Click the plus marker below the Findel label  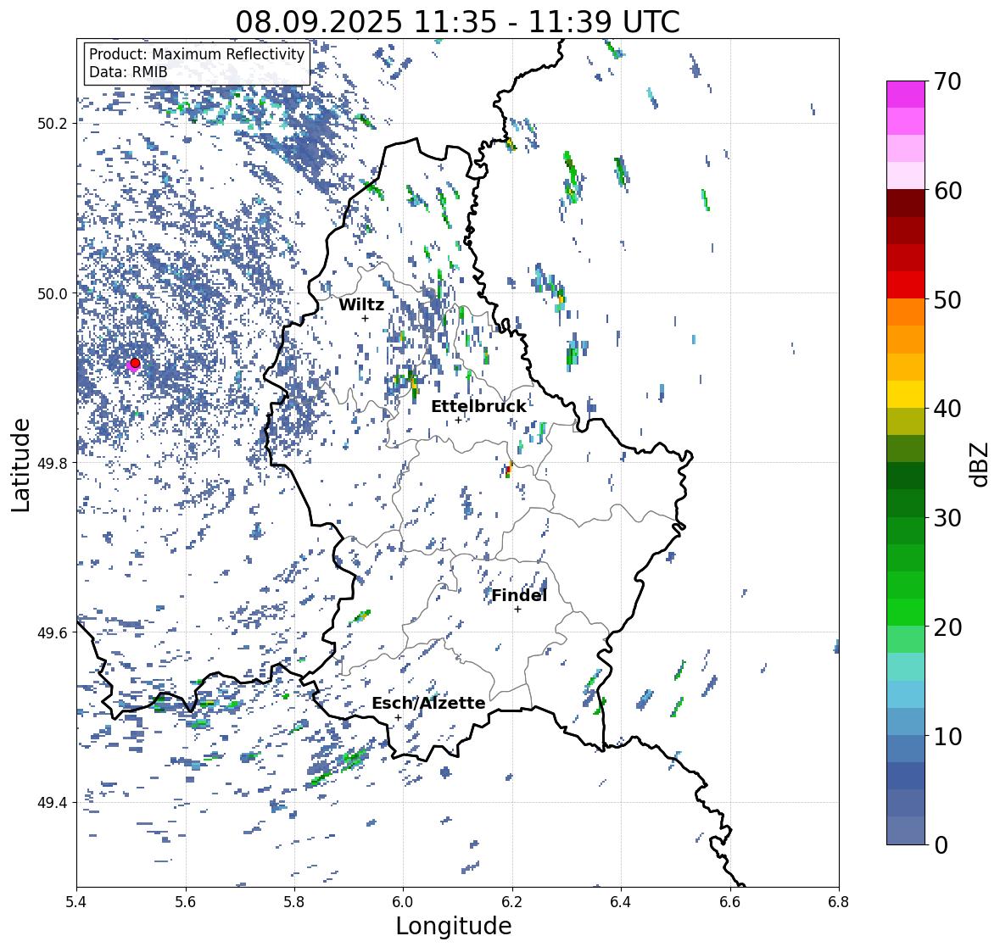(518, 610)
